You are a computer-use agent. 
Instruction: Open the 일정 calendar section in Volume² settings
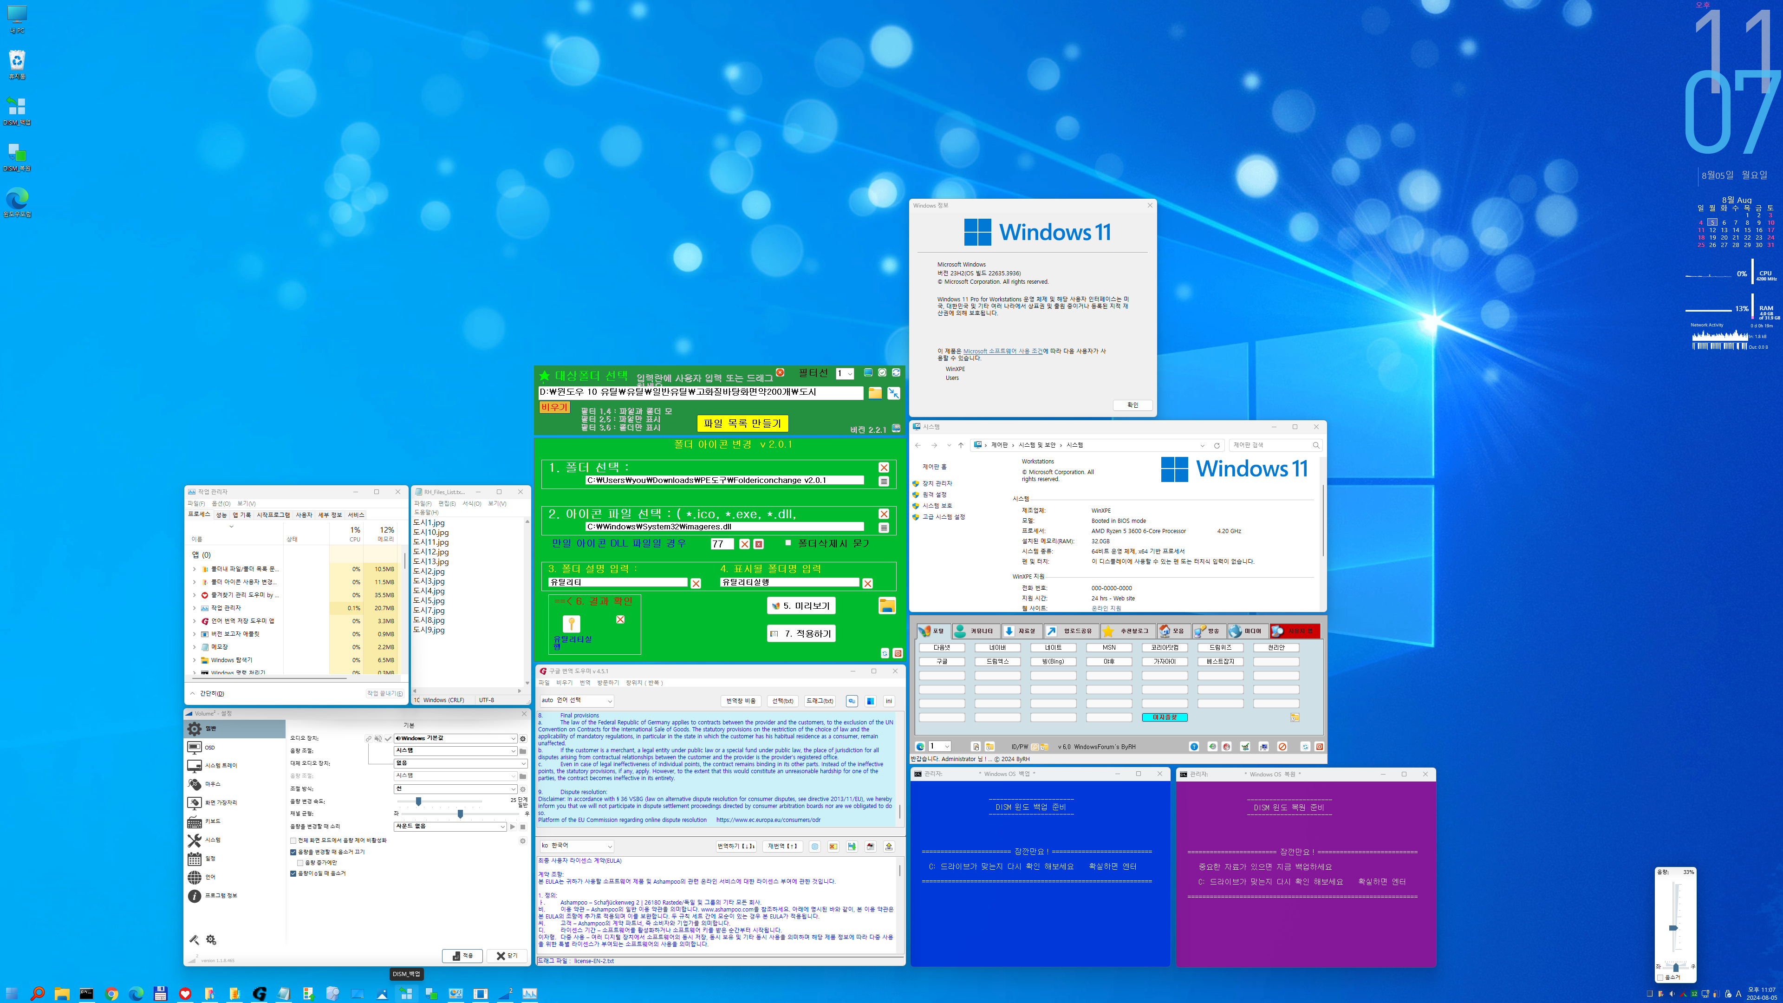(x=234, y=858)
